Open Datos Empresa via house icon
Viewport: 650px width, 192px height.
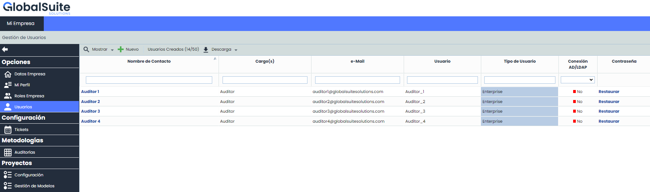(8, 74)
